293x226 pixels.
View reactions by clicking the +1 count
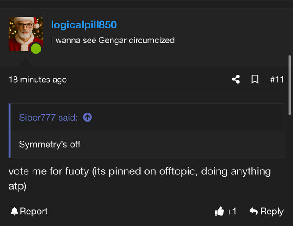pos(232,211)
